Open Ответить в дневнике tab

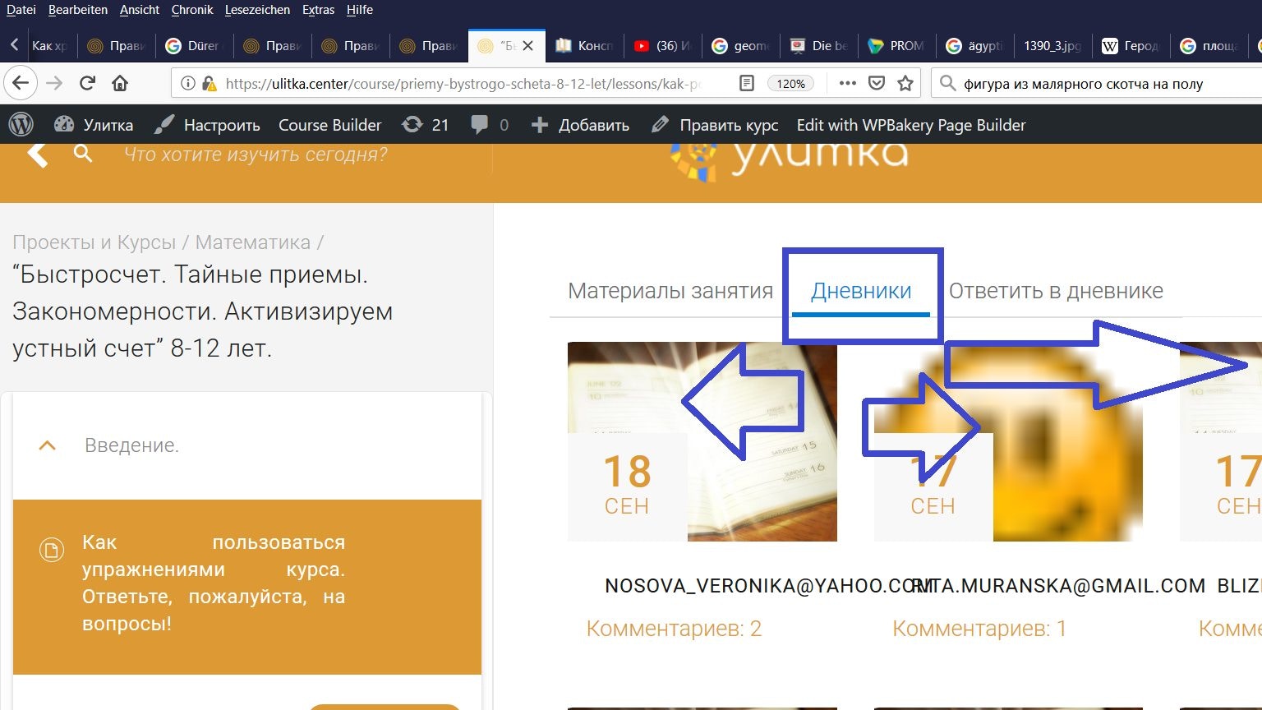pyautogui.click(x=1056, y=291)
